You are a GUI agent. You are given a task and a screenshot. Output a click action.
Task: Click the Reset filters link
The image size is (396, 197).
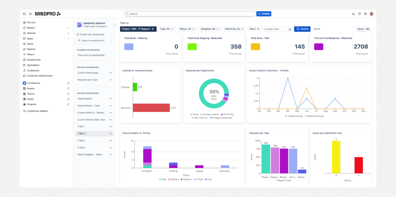(317, 29)
